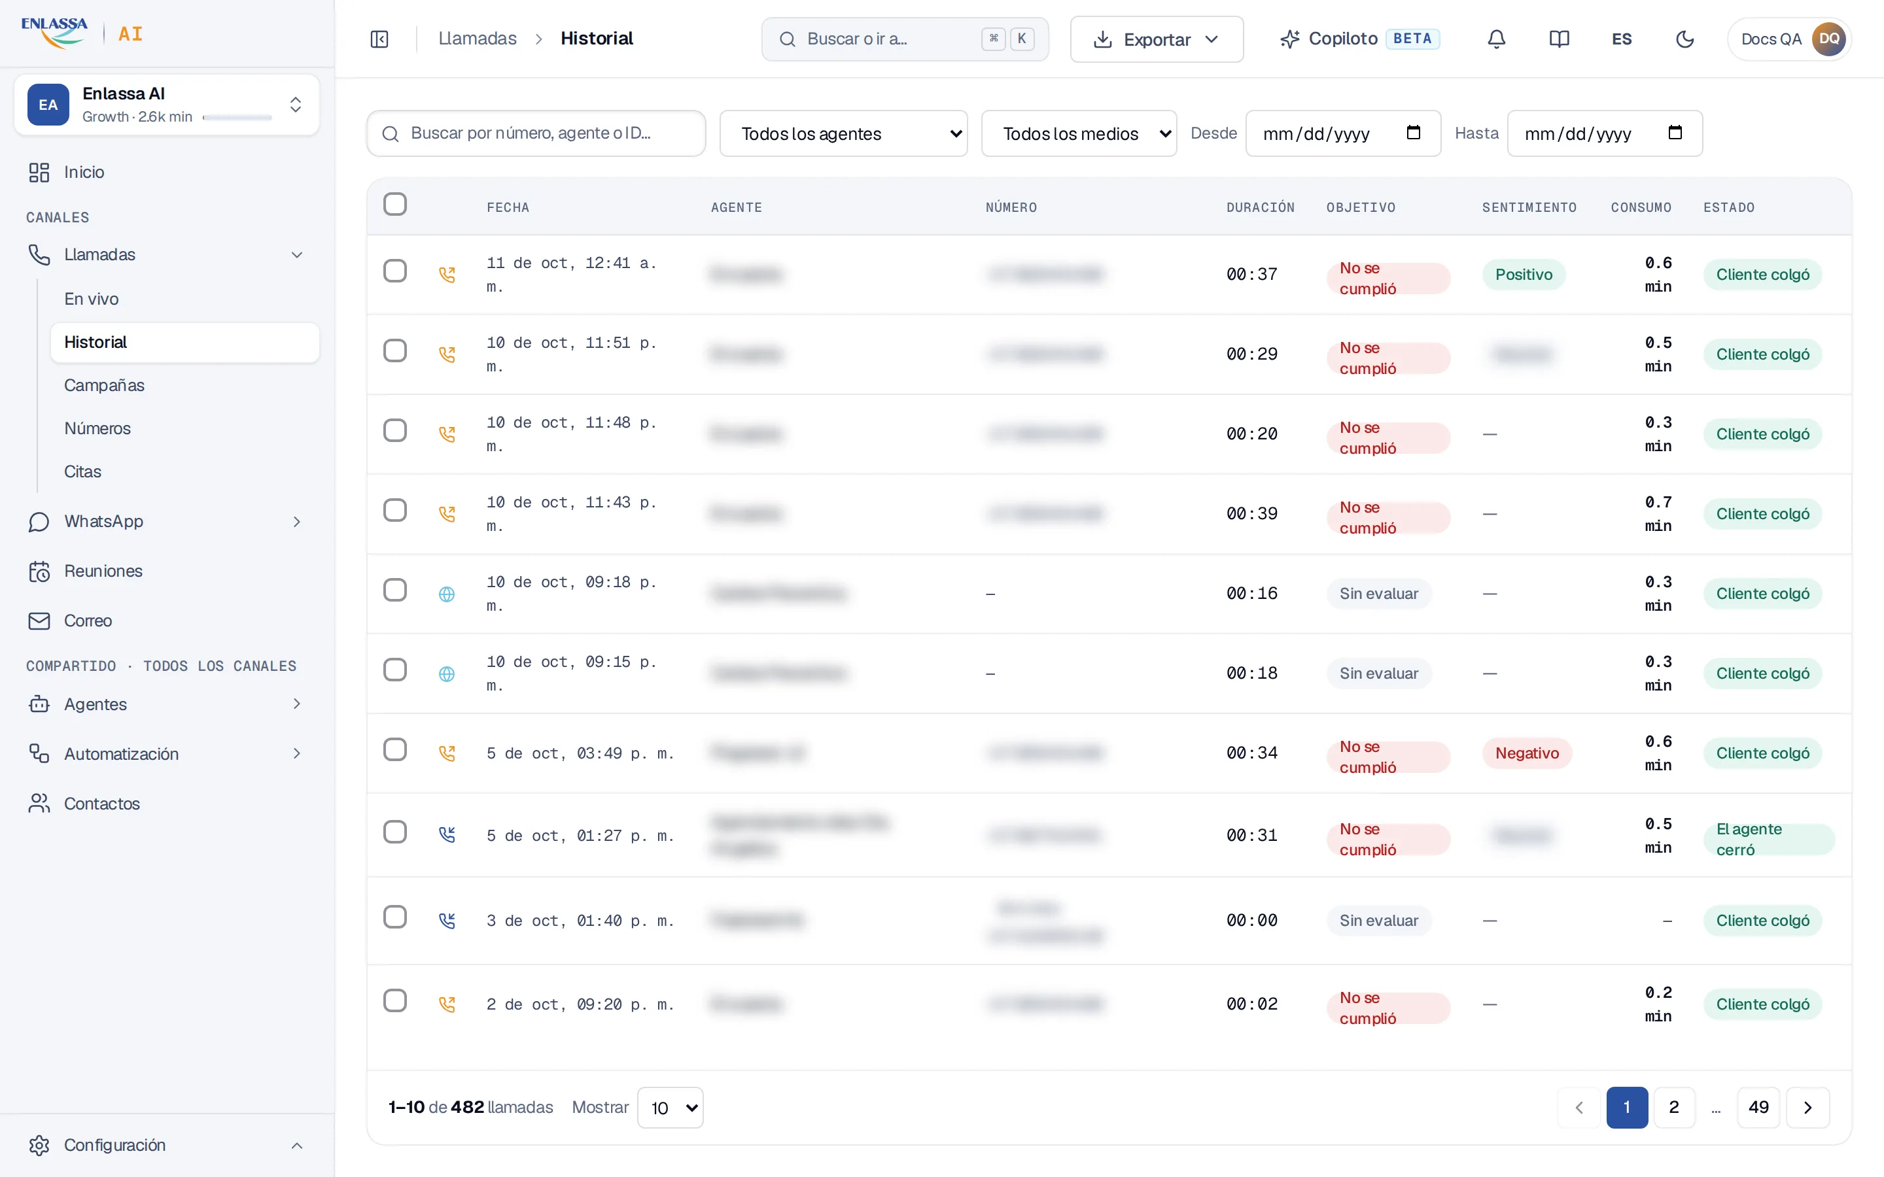Click outbound call icon for 11 de oct 12:41
Screen dimensions: 1884x1177
pos(447,275)
